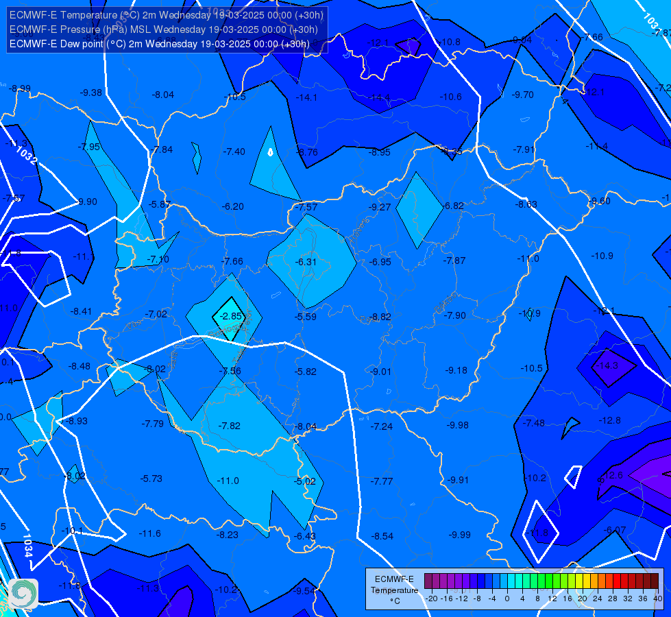Click the yellow legend swatch above 20
Image resolution: width=671 pixels, height=617 pixels.
[x=579, y=581]
